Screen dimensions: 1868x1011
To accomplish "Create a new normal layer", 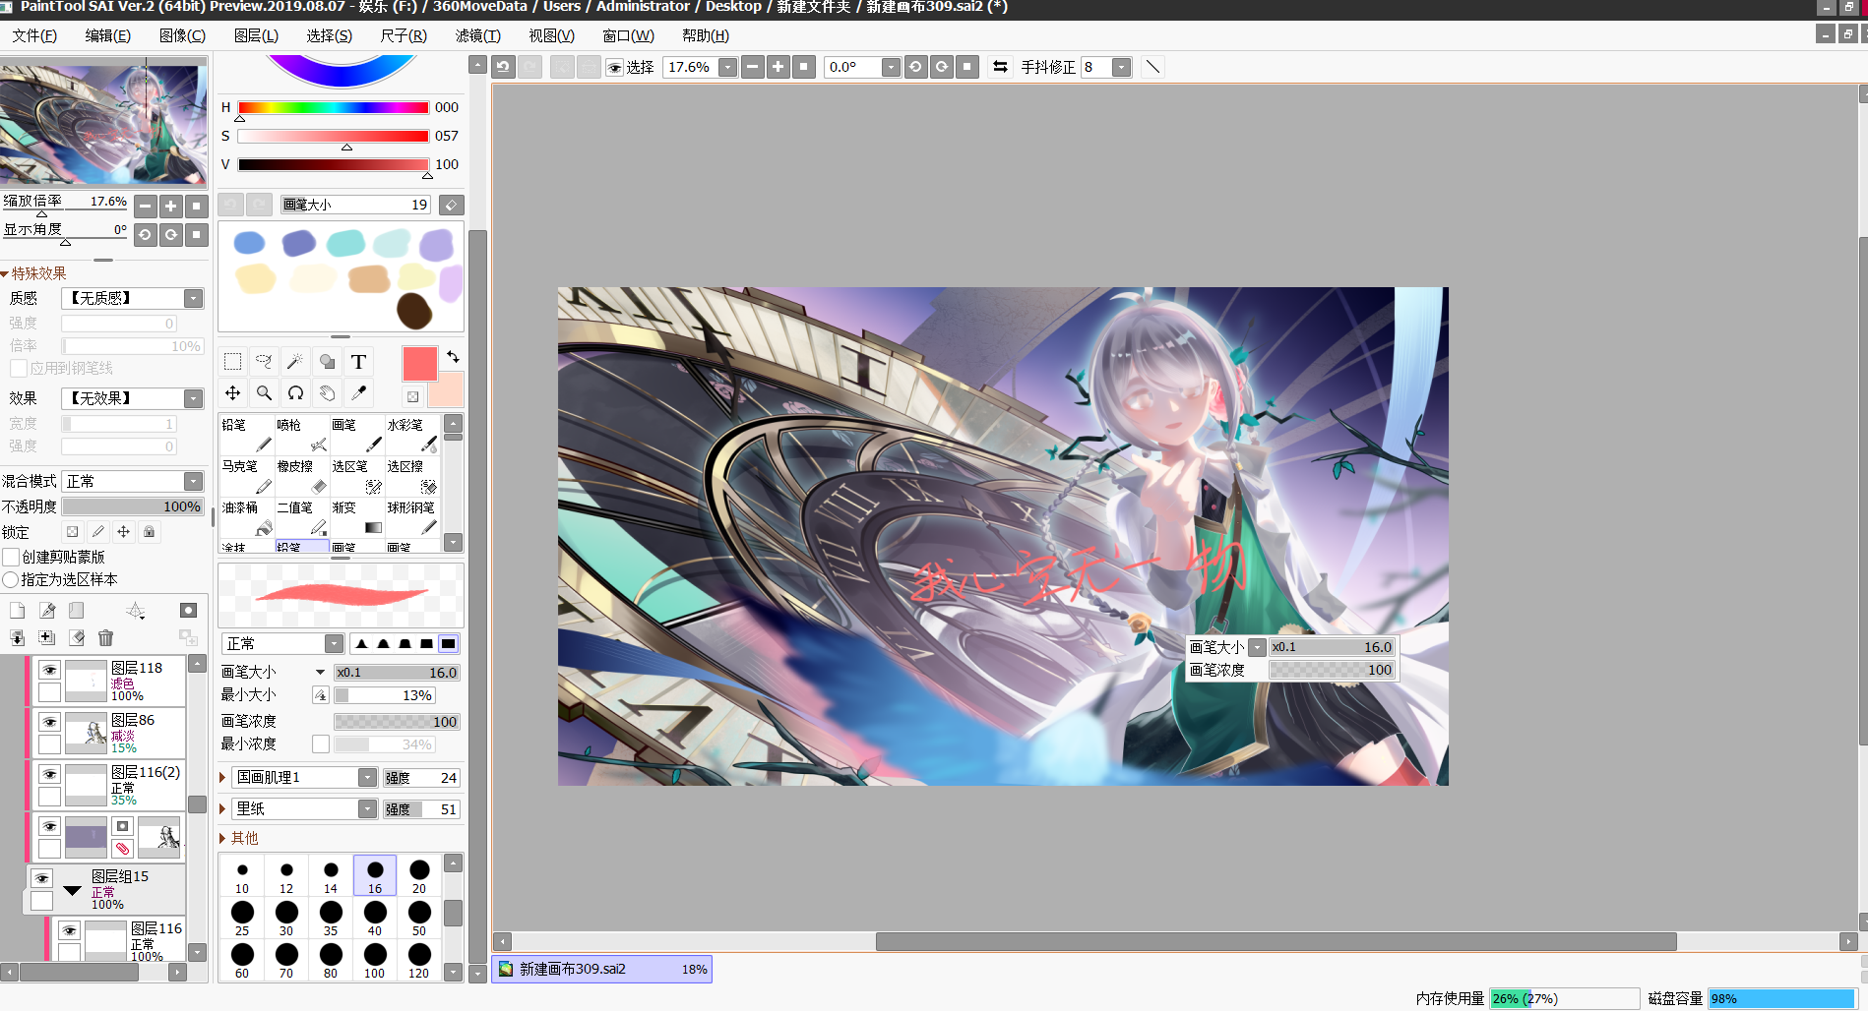I will pos(17,611).
